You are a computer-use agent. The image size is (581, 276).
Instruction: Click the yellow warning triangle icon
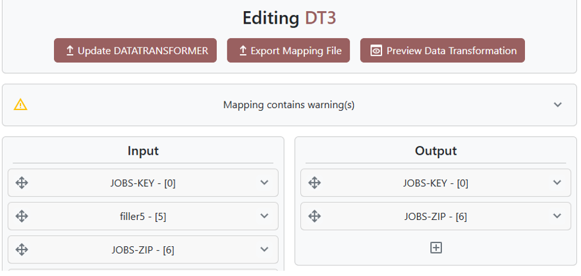tap(21, 105)
